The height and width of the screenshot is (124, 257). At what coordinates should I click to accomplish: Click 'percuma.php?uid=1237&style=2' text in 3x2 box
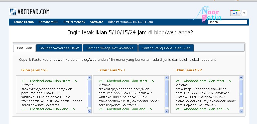click(203, 93)
